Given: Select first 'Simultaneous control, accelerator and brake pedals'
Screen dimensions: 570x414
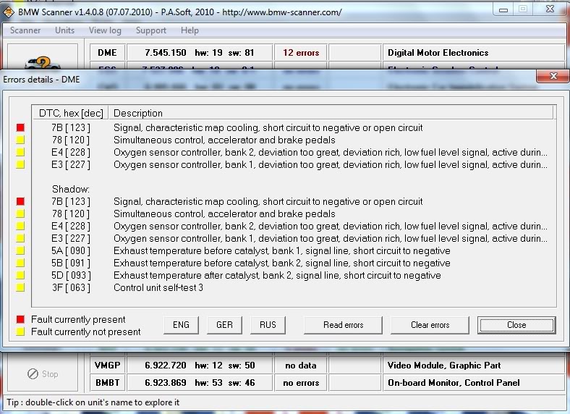Looking at the screenshot, I should [224, 140].
